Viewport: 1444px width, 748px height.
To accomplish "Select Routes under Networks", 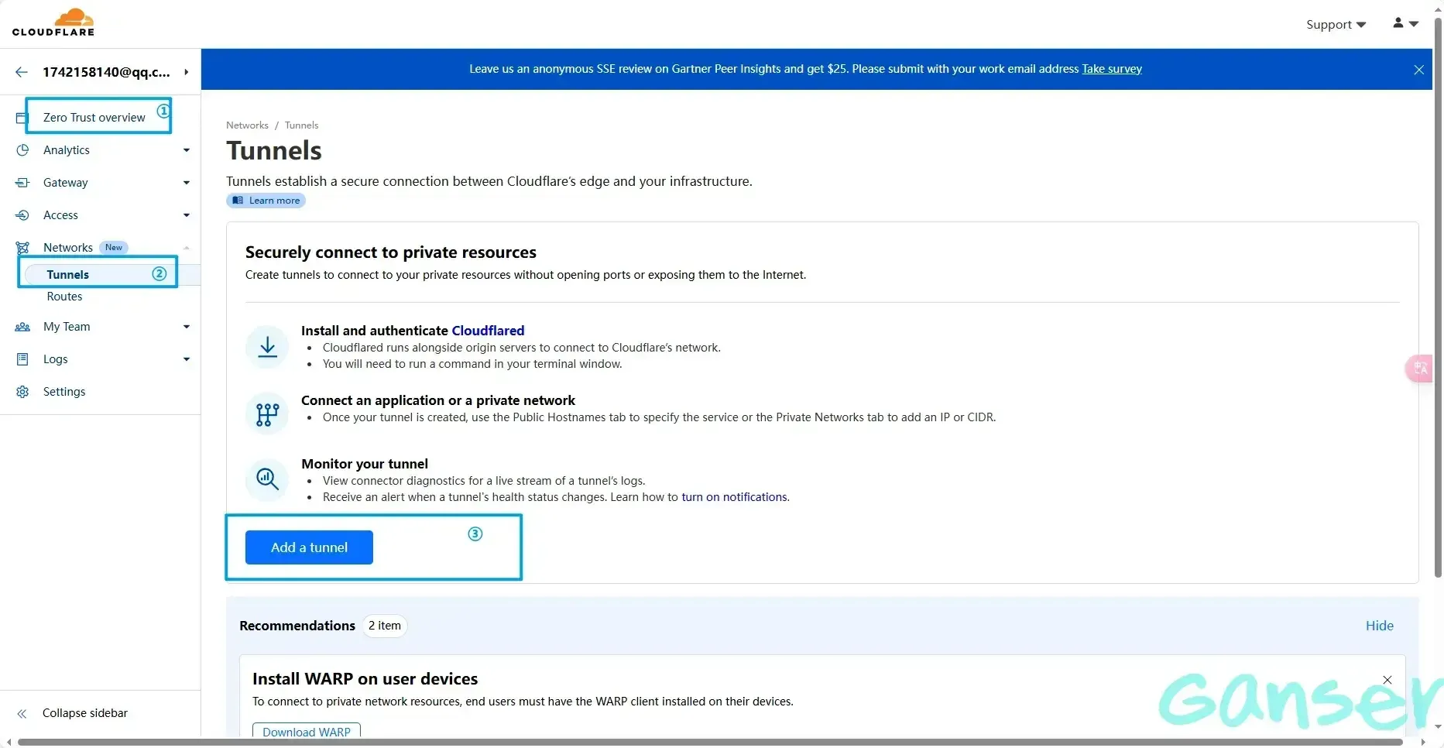I will pyautogui.click(x=64, y=297).
